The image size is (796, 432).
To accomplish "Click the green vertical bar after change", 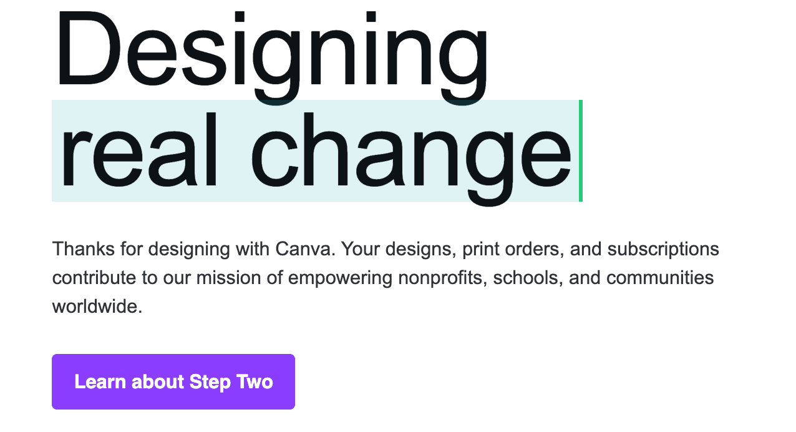I will [581, 151].
